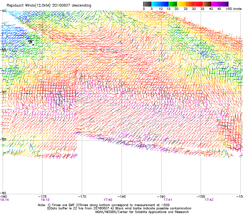The image size is (243, 214).
Task: Click the note line starting 'Note: 1) Times are GMT'
Action: [x=104, y=205]
